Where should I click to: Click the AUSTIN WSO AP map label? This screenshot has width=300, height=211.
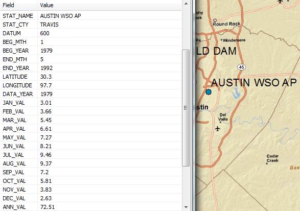tap(254, 83)
